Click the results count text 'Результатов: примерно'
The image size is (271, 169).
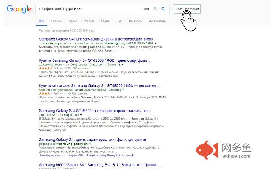click(67, 30)
